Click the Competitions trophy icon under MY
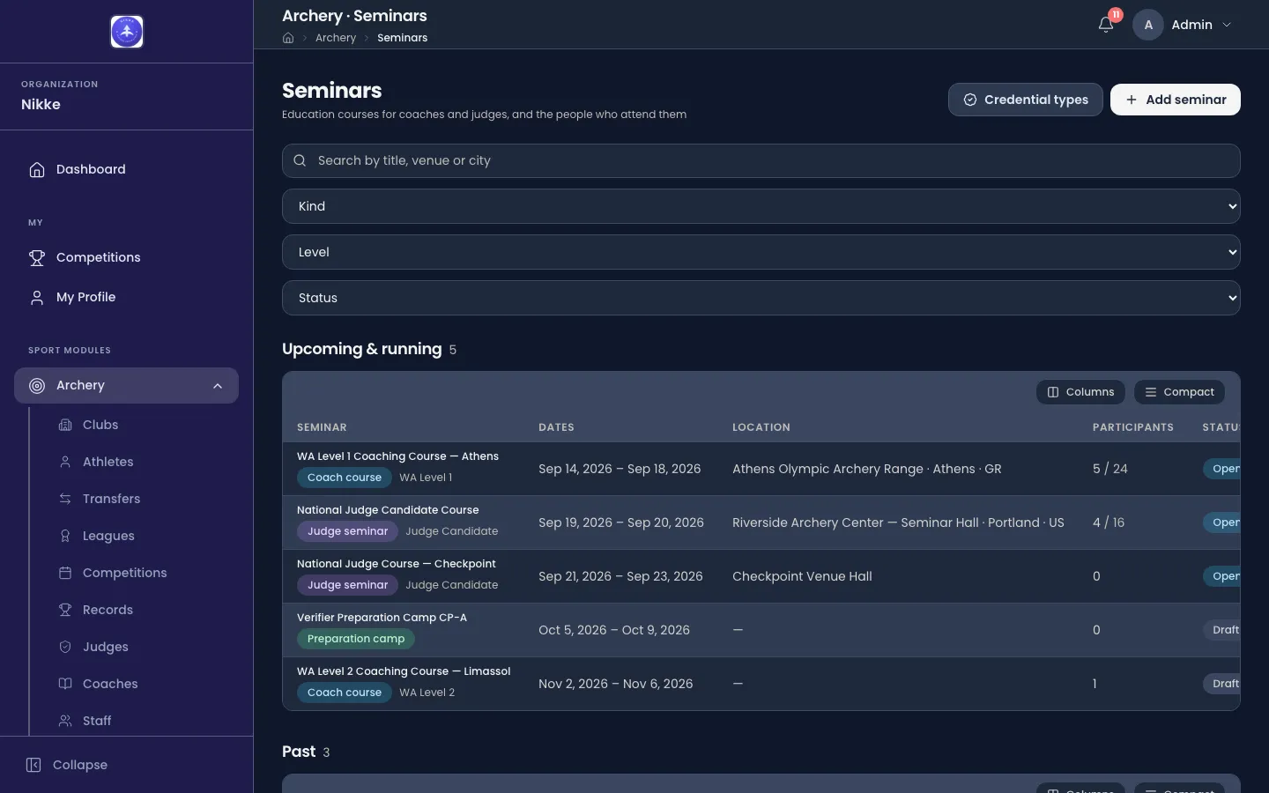 [x=37, y=257]
